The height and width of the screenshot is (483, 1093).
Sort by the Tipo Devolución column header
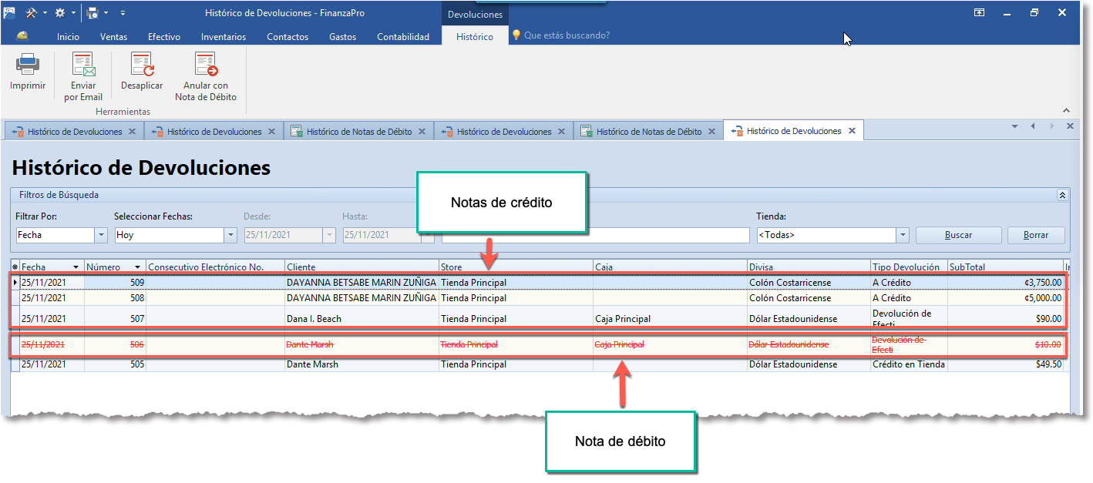coord(910,267)
